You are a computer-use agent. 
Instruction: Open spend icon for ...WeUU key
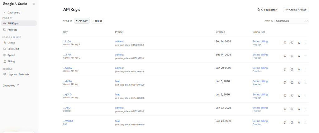pyautogui.click(x=292, y=122)
